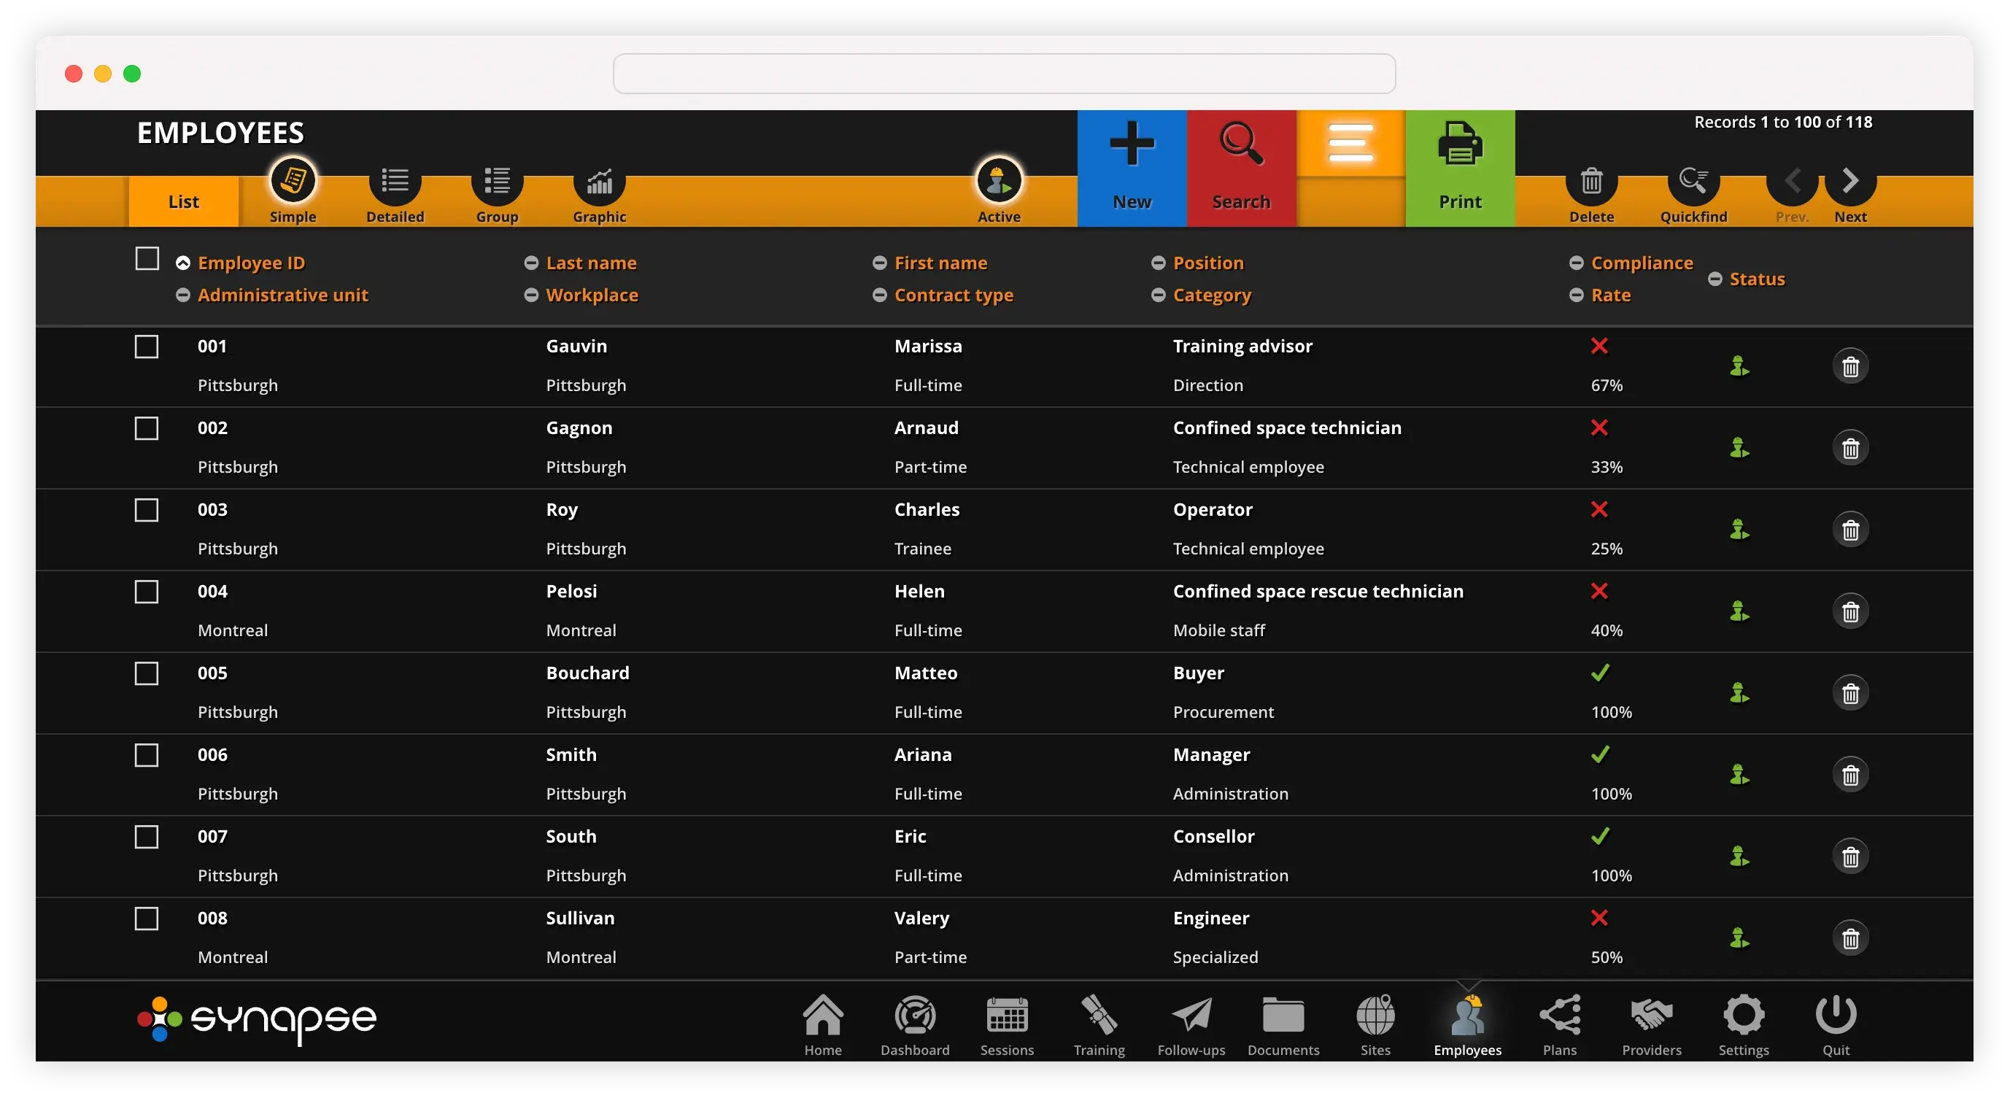Image resolution: width=2010 pixels, height=1098 pixels.
Task: Switch to Group view mode
Action: 495,189
